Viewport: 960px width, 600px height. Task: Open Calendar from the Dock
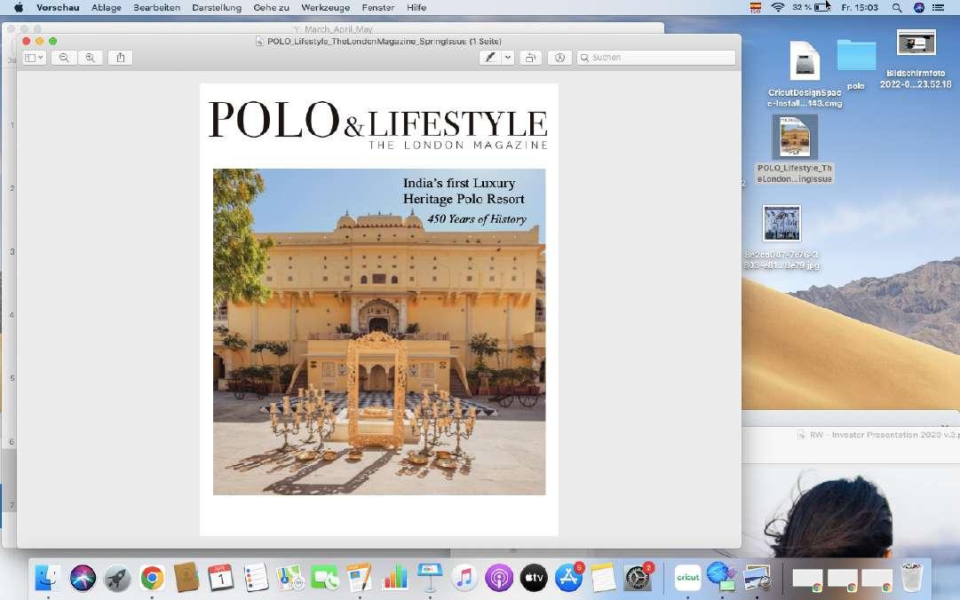pyautogui.click(x=220, y=577)
